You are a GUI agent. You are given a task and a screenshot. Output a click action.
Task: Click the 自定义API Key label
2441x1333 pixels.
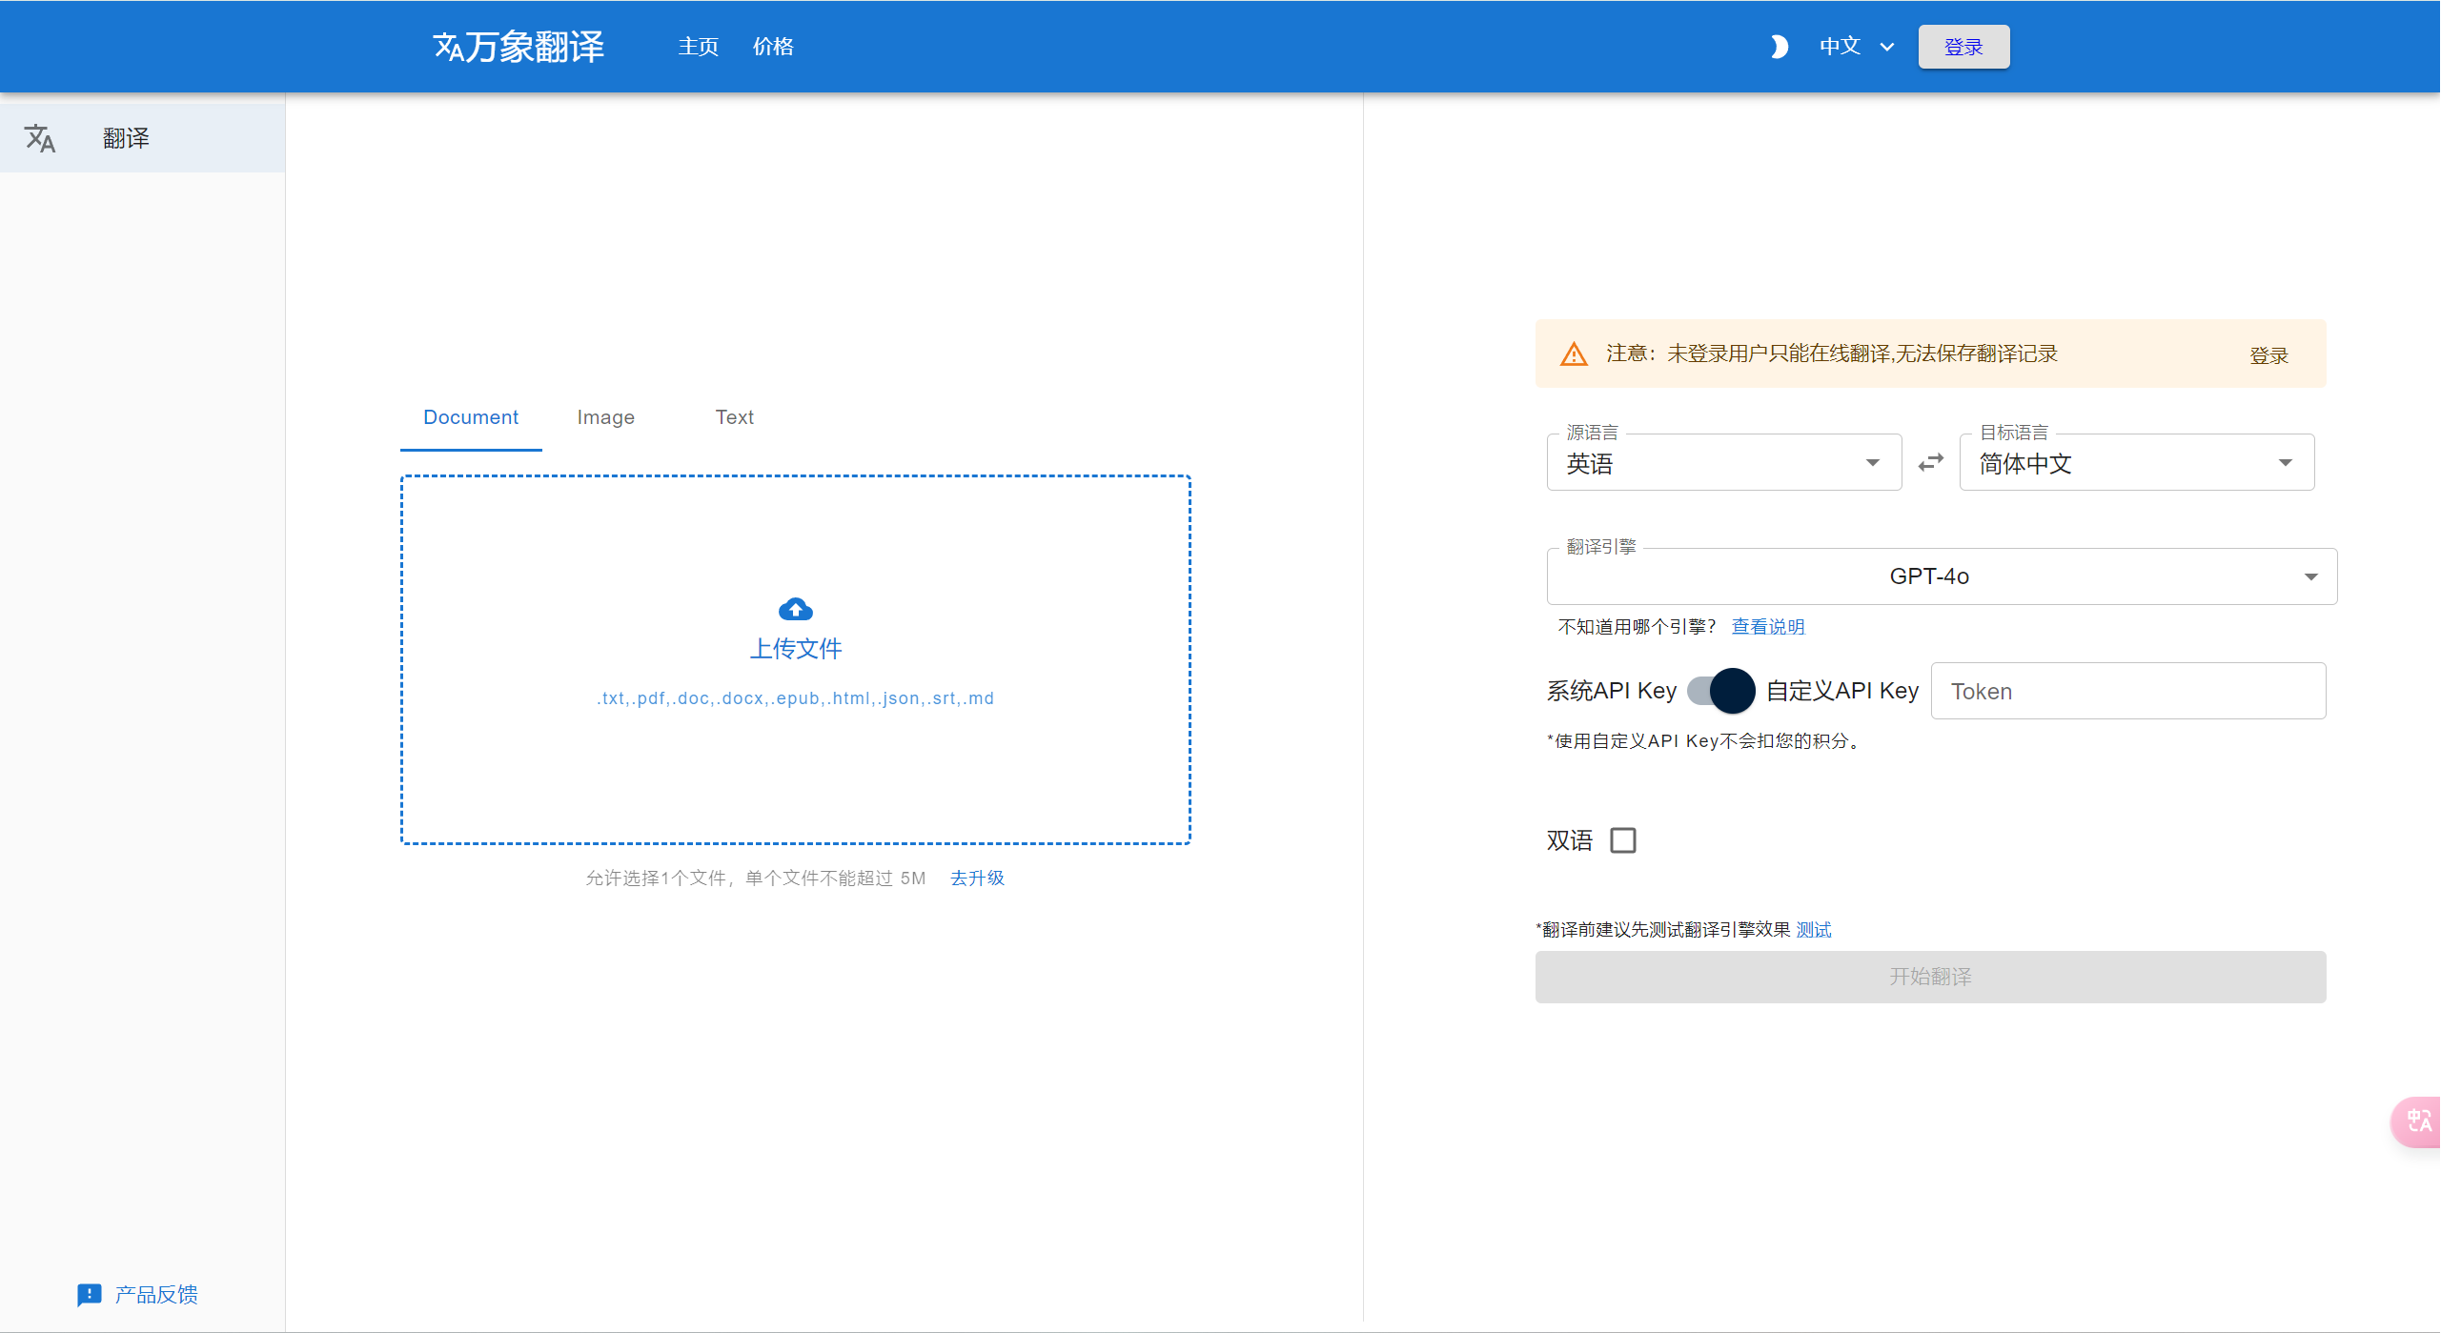click(x=1841, y=691)
